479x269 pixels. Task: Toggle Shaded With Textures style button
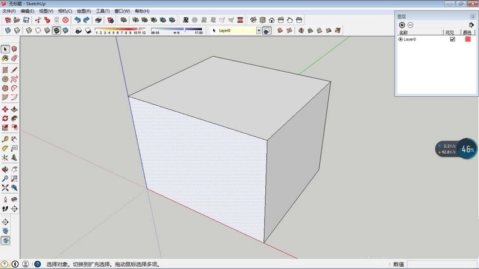click(56, 30)
